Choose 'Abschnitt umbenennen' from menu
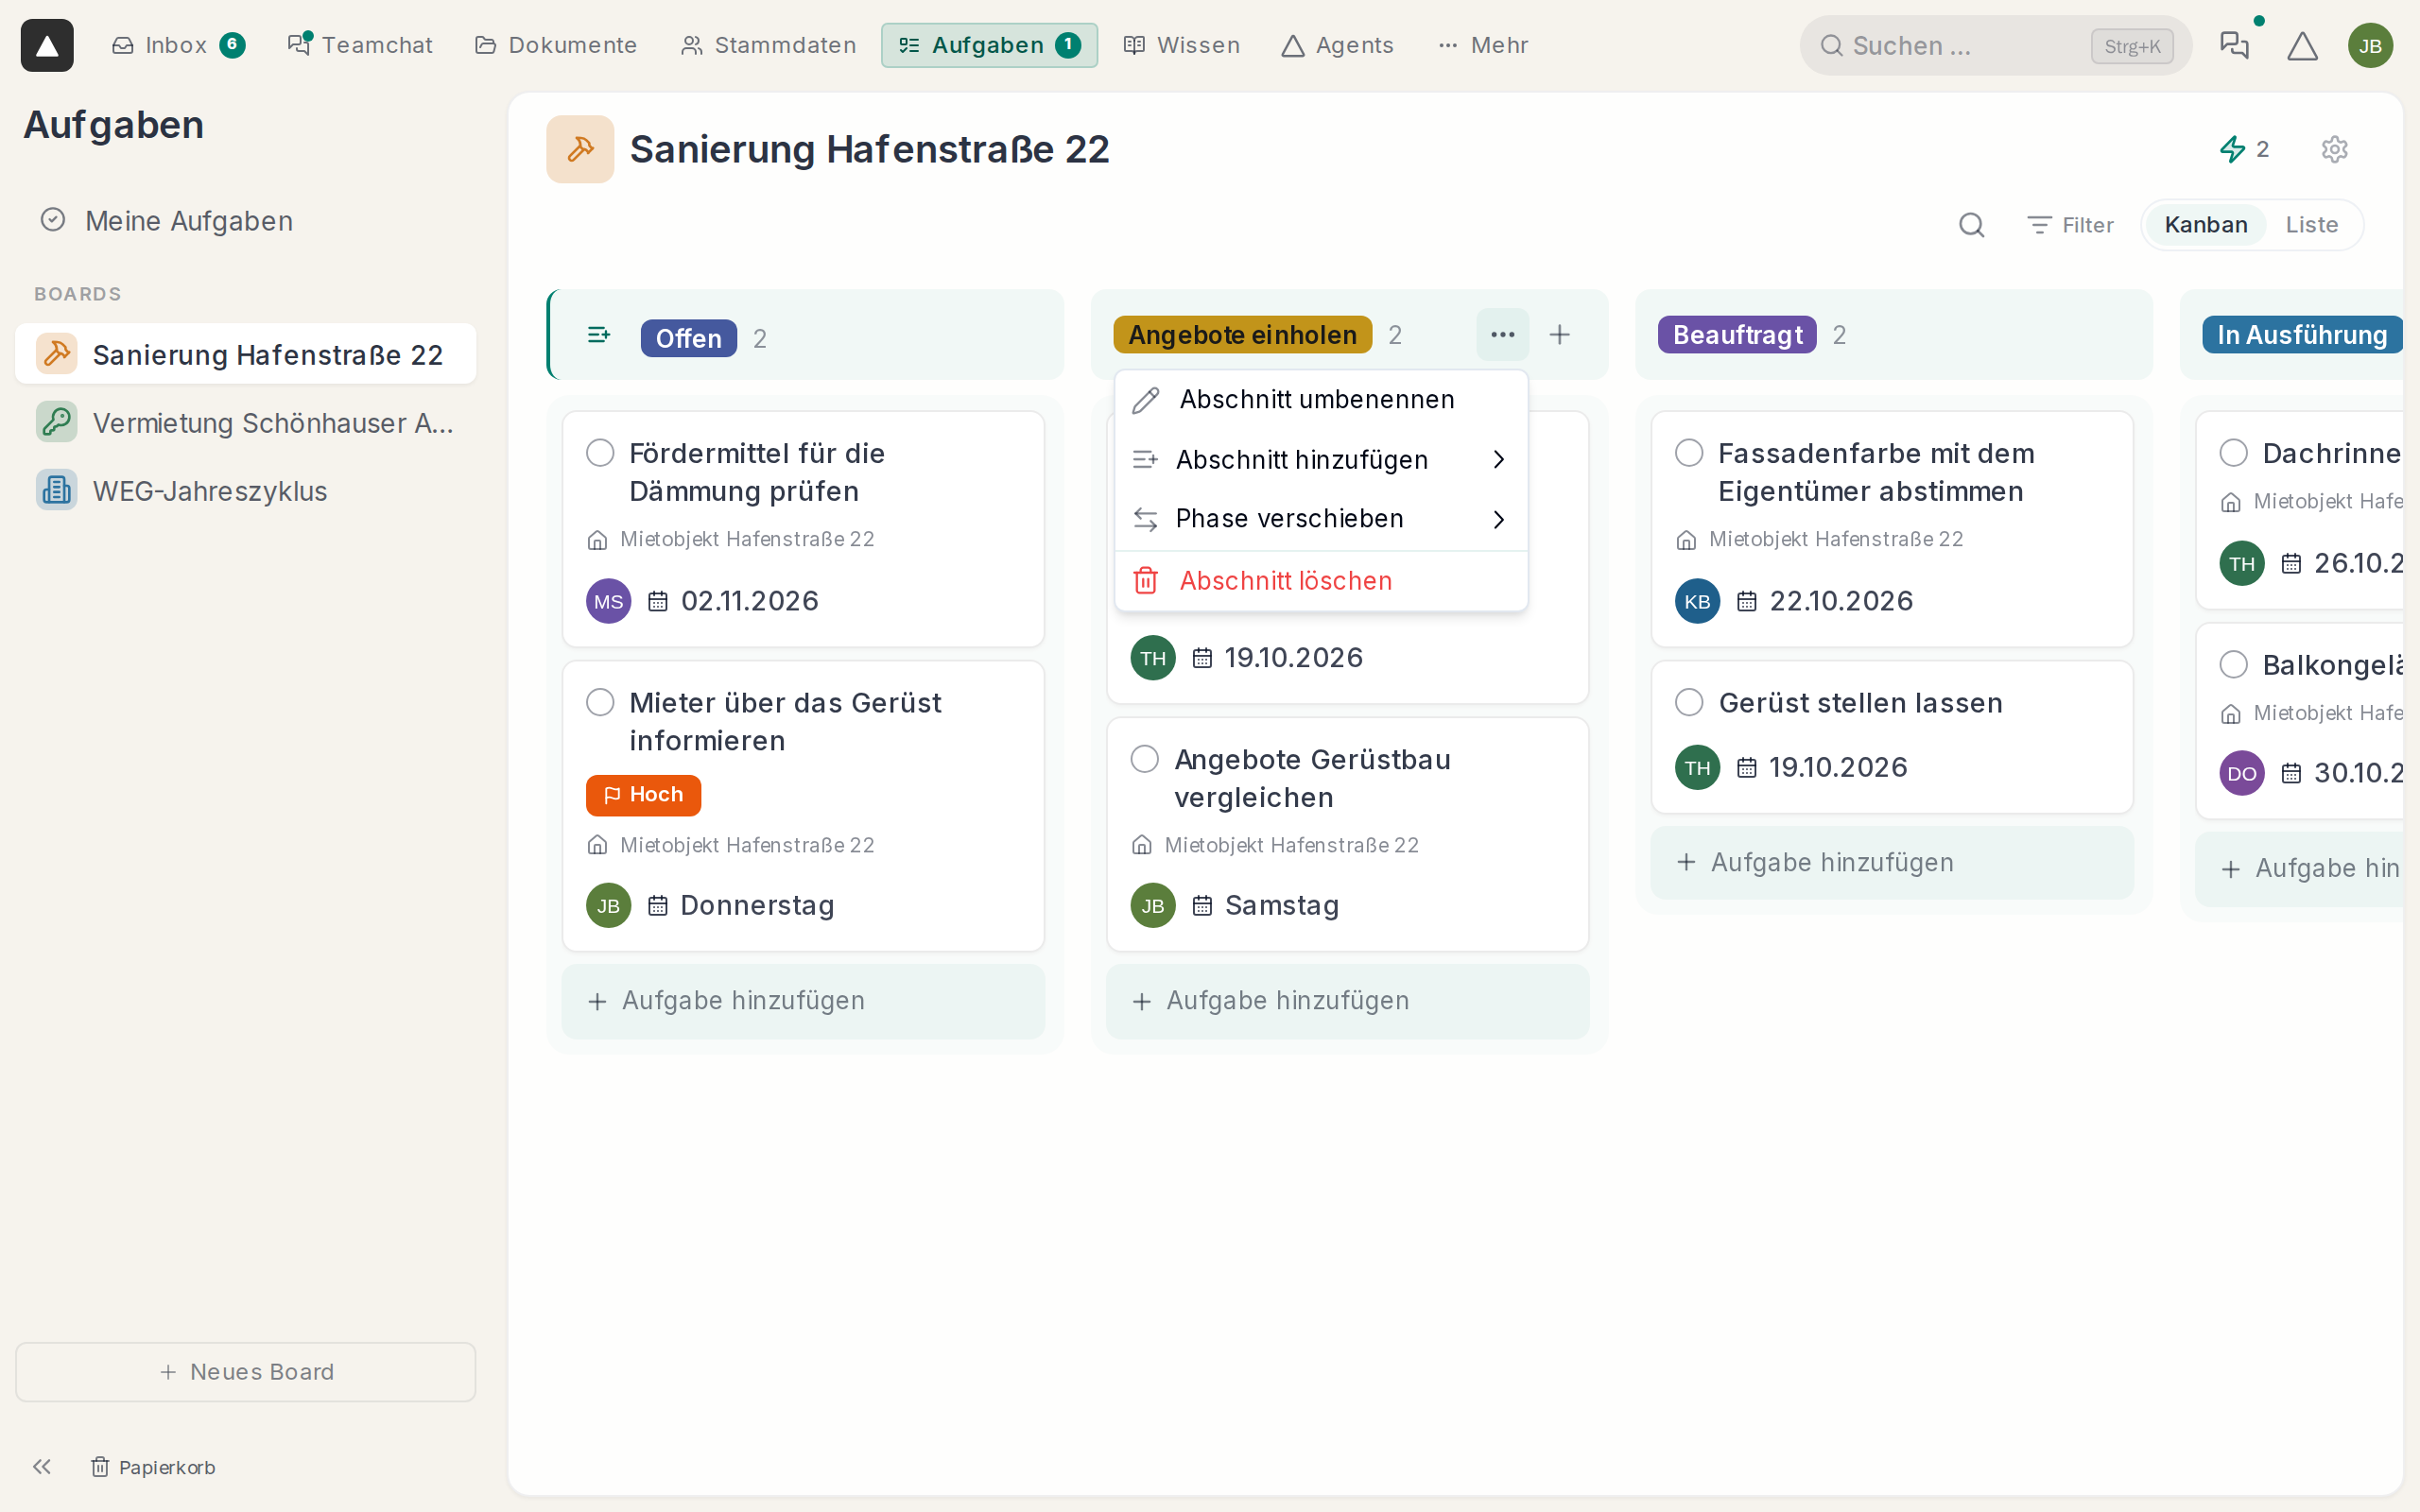 1321,400
